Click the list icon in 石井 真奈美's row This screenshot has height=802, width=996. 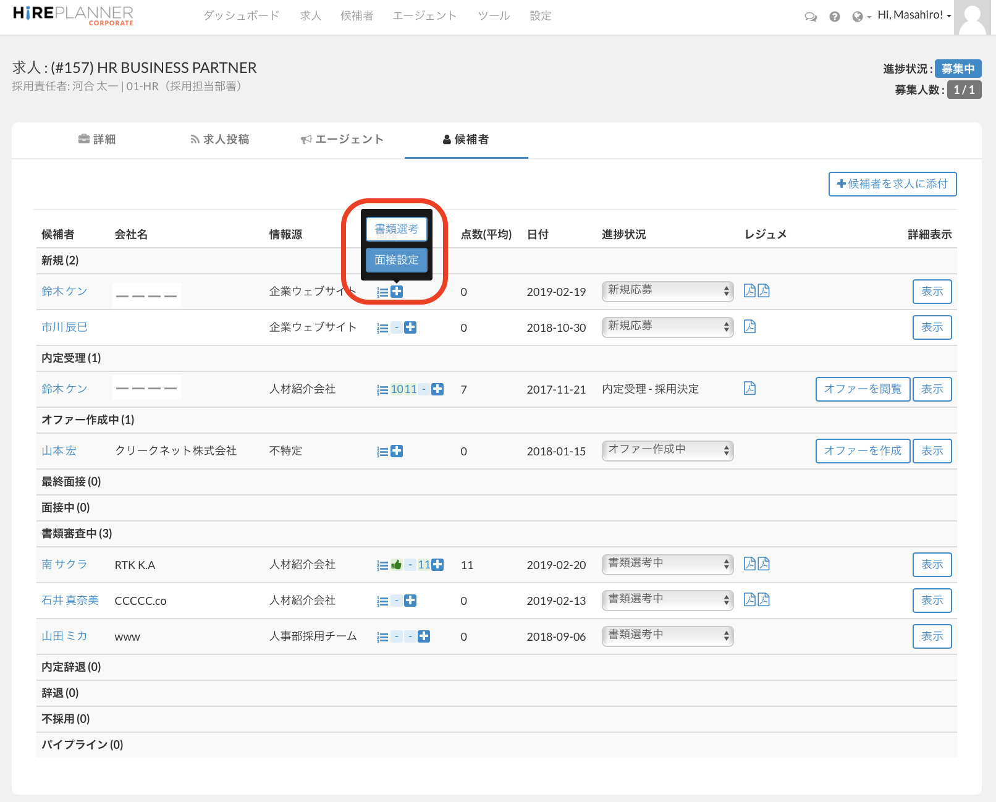pos(382,601)
